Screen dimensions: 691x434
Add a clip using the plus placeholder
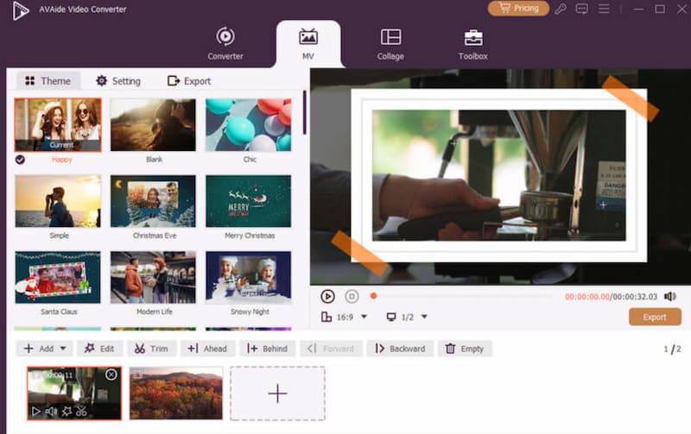pyautogui.click(x=277, y=393)
